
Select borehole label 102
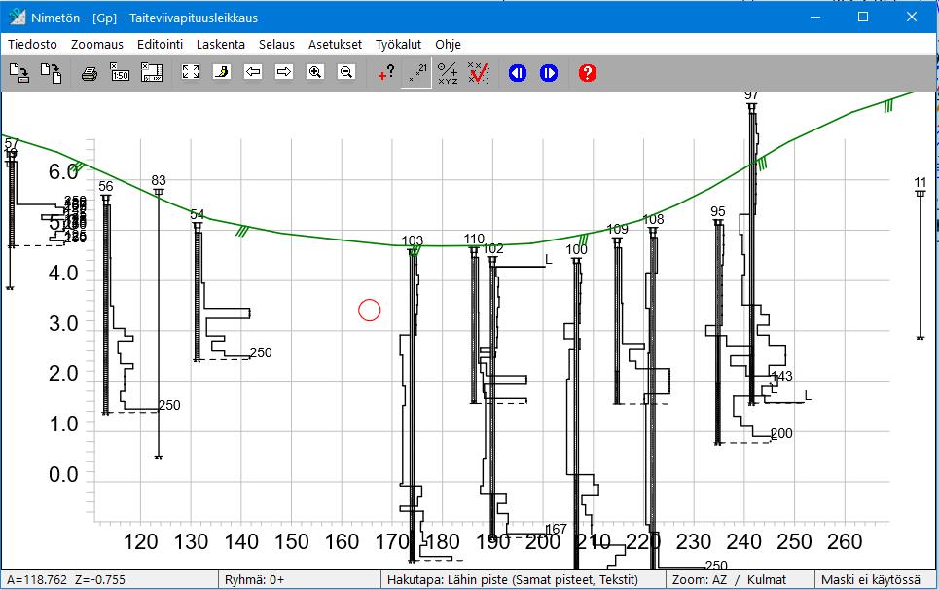click(x=493, y=248)
